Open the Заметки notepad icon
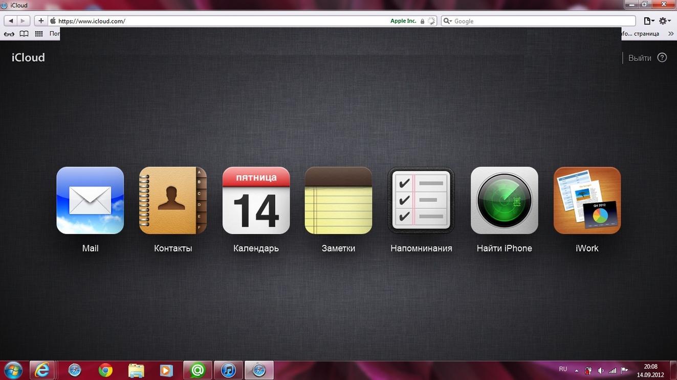 click(x=338, y=200)
